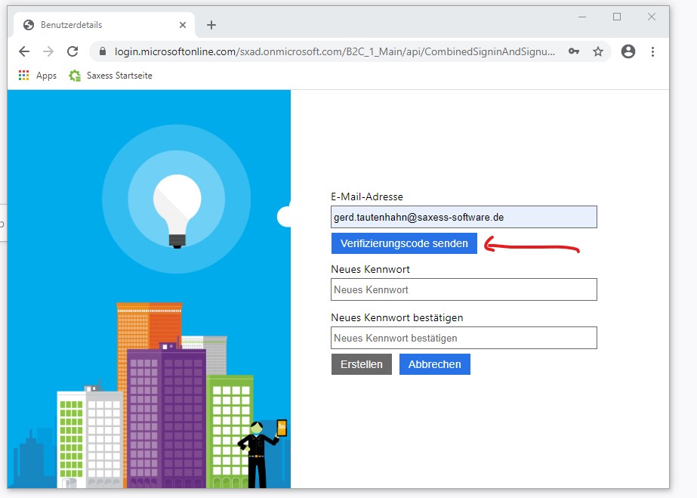The width and height of the screenshot is (697, 498).
Task: Cancel with the Abbrechen button
Action: click(x=434, y=364)
